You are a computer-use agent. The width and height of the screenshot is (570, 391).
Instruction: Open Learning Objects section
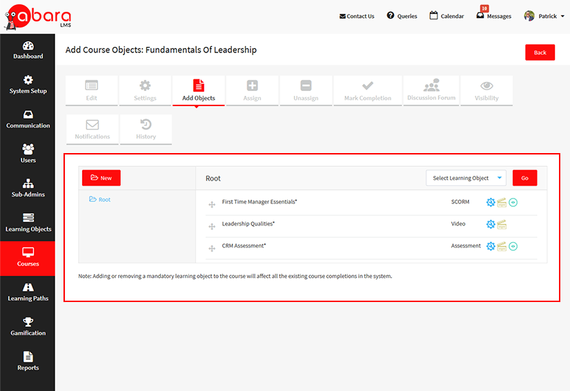pos(28,223)
